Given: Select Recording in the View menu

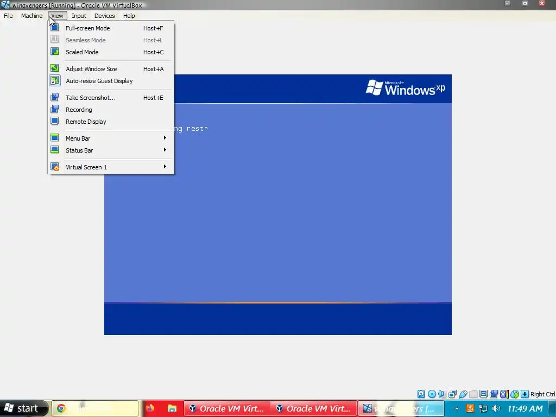Looking at the screenshot, I should tap(111, 110).
